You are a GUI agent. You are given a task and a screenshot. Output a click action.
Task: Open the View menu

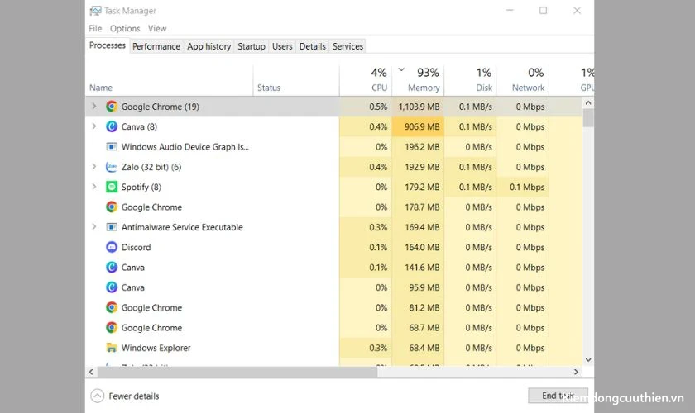pos(157,28)
